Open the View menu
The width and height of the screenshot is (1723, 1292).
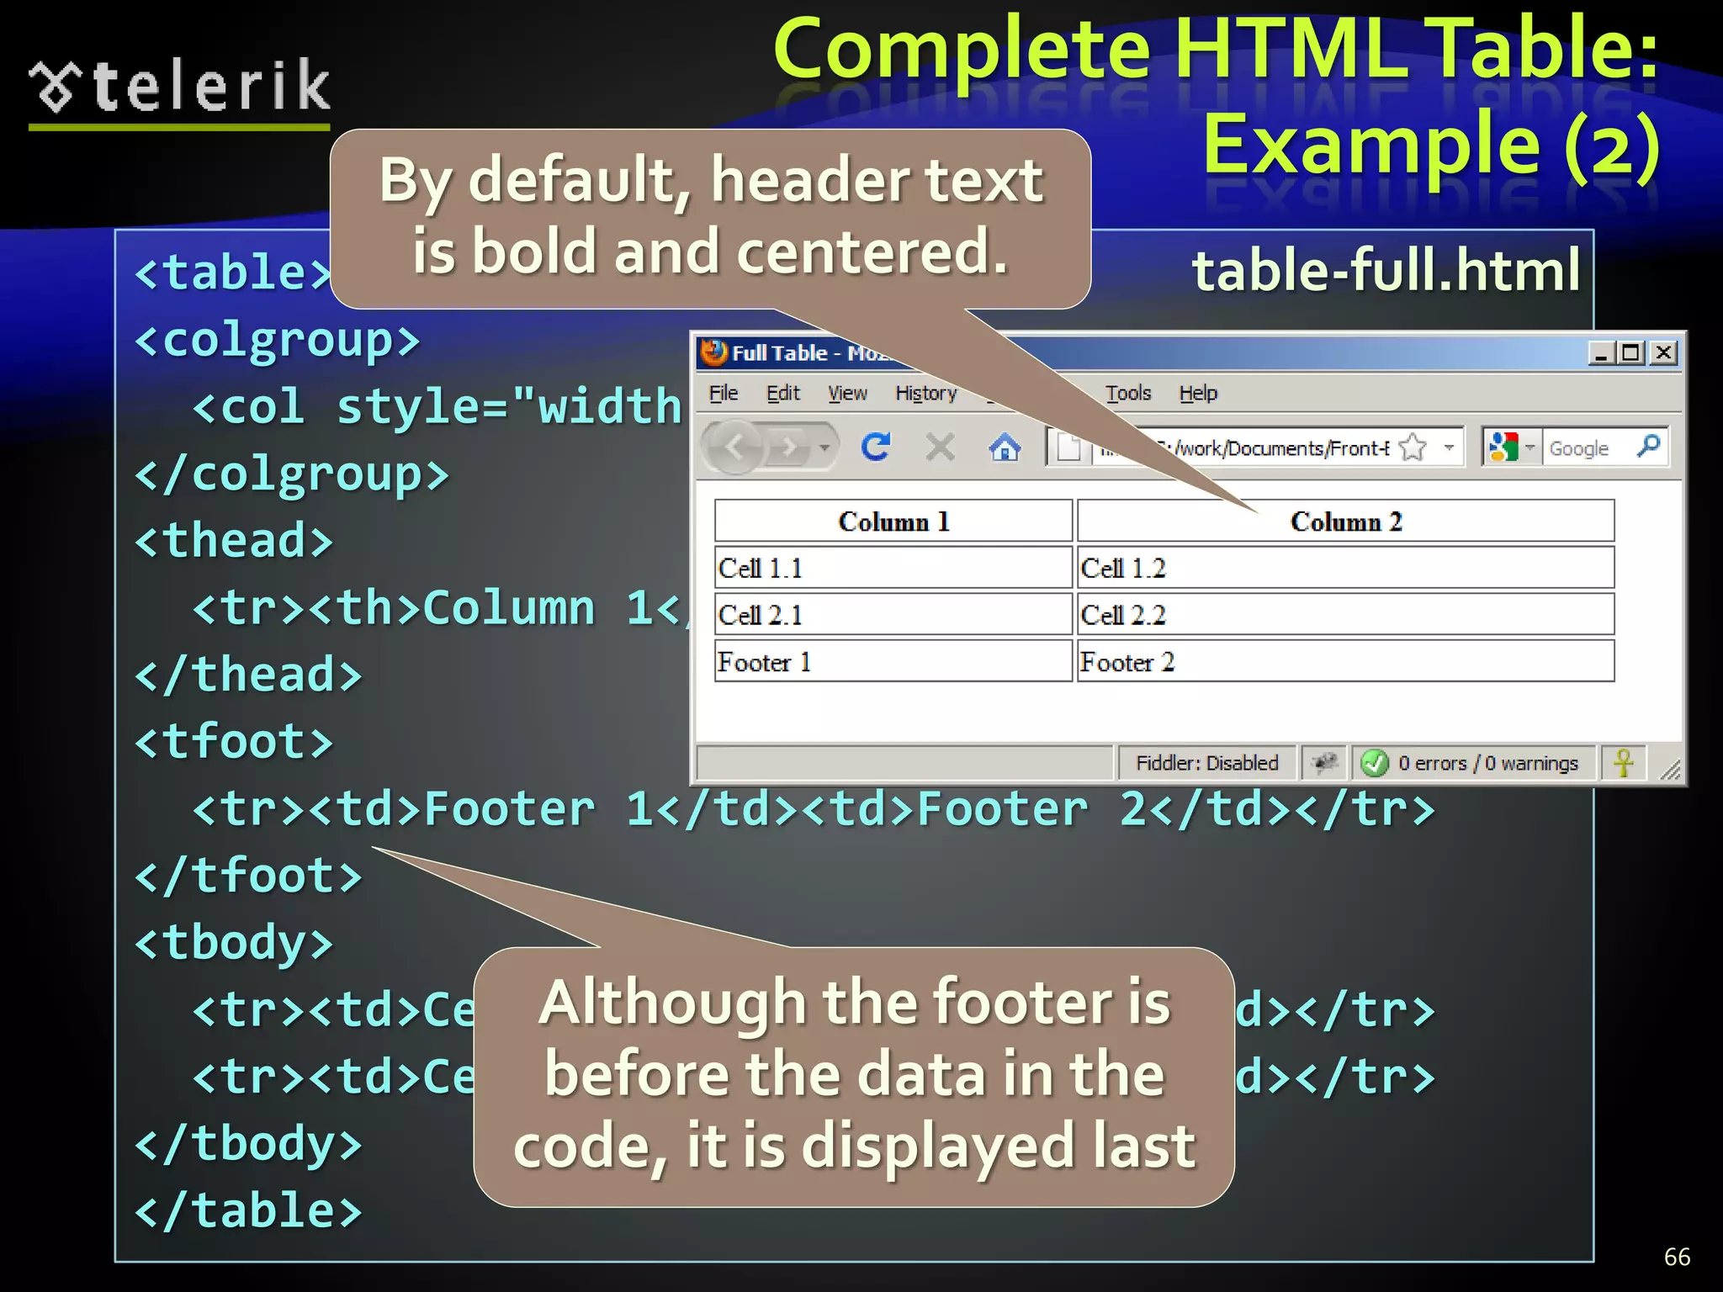point(847,394)
